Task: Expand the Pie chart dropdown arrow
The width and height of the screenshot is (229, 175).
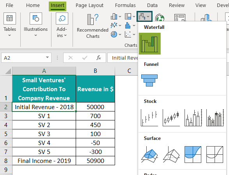Action: click(x=120, y=34)
